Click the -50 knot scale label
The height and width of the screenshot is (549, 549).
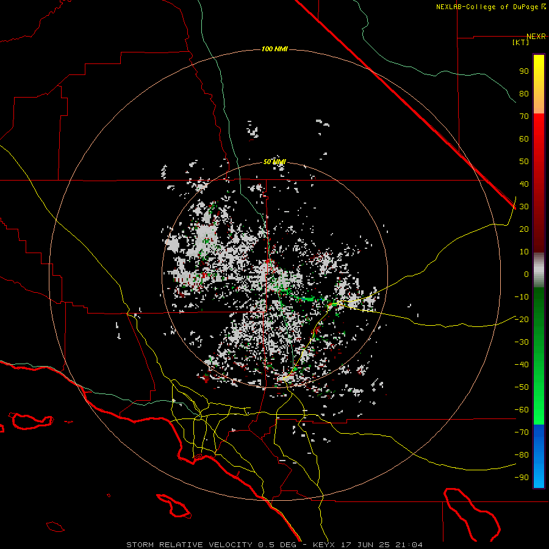(x=522, y=387)
